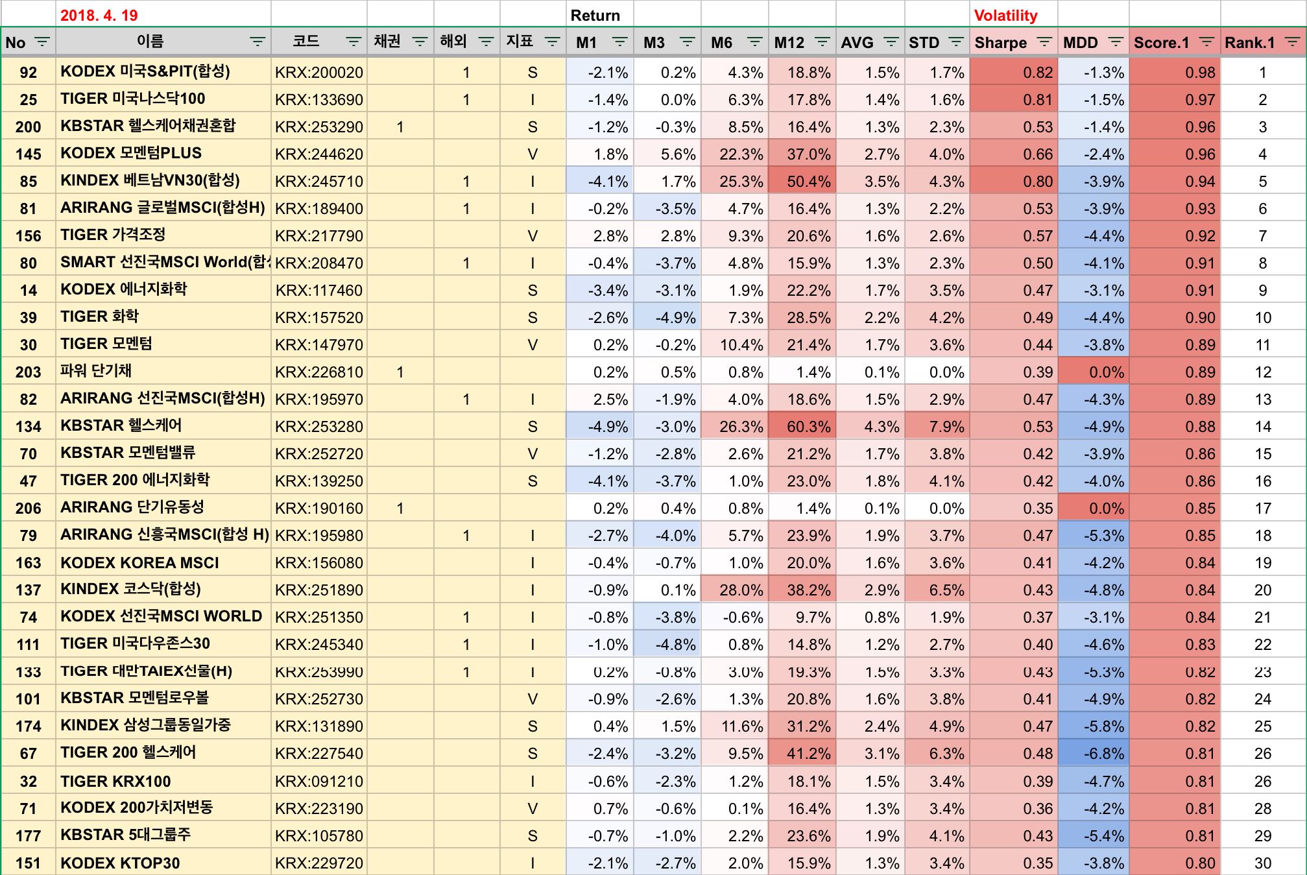Click the 지표 column filter icon
Image resolution: width=1307 pixels, height=875 pixels.
(553, 42)
